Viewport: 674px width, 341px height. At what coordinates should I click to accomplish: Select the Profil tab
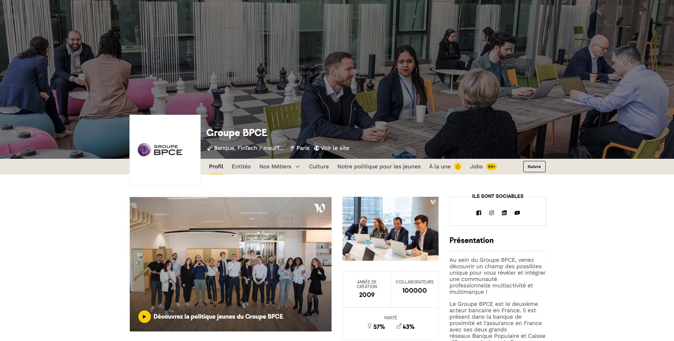click(216, 167)
